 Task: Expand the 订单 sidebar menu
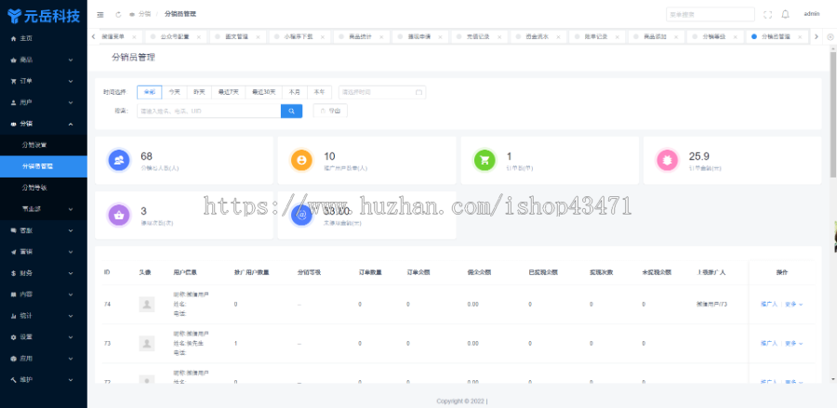[43, 81]
